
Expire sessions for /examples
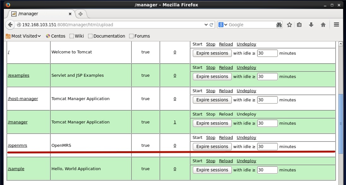[x=212, y=77]
